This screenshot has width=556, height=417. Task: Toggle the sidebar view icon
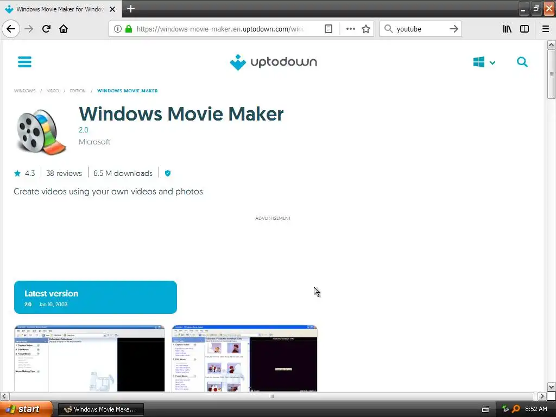coord(524,29)
